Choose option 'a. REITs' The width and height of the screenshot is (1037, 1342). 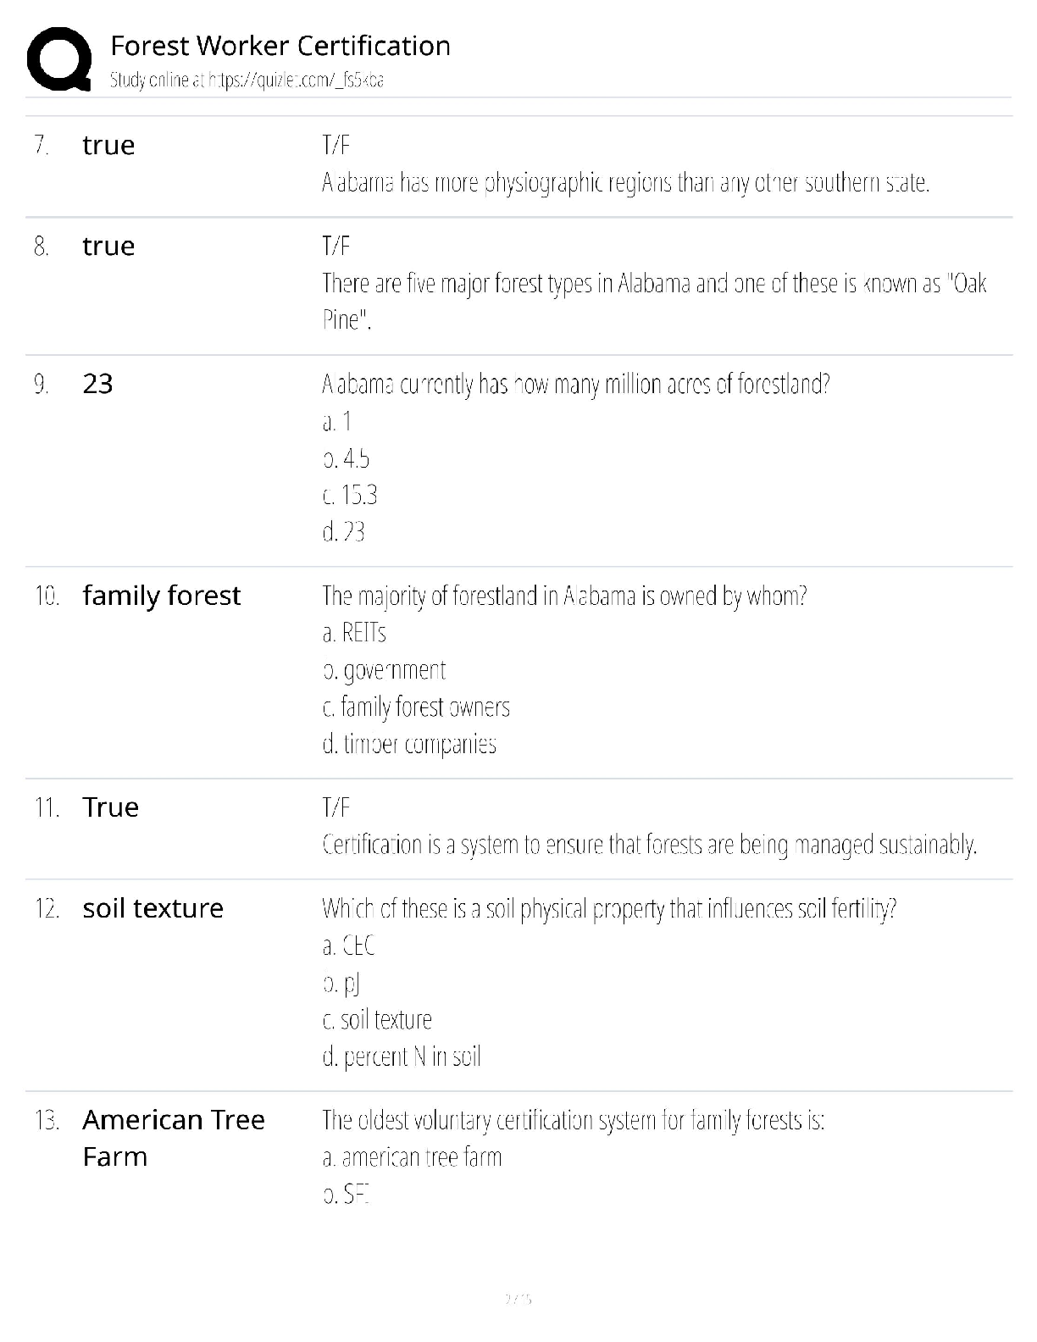click(354, 633)
